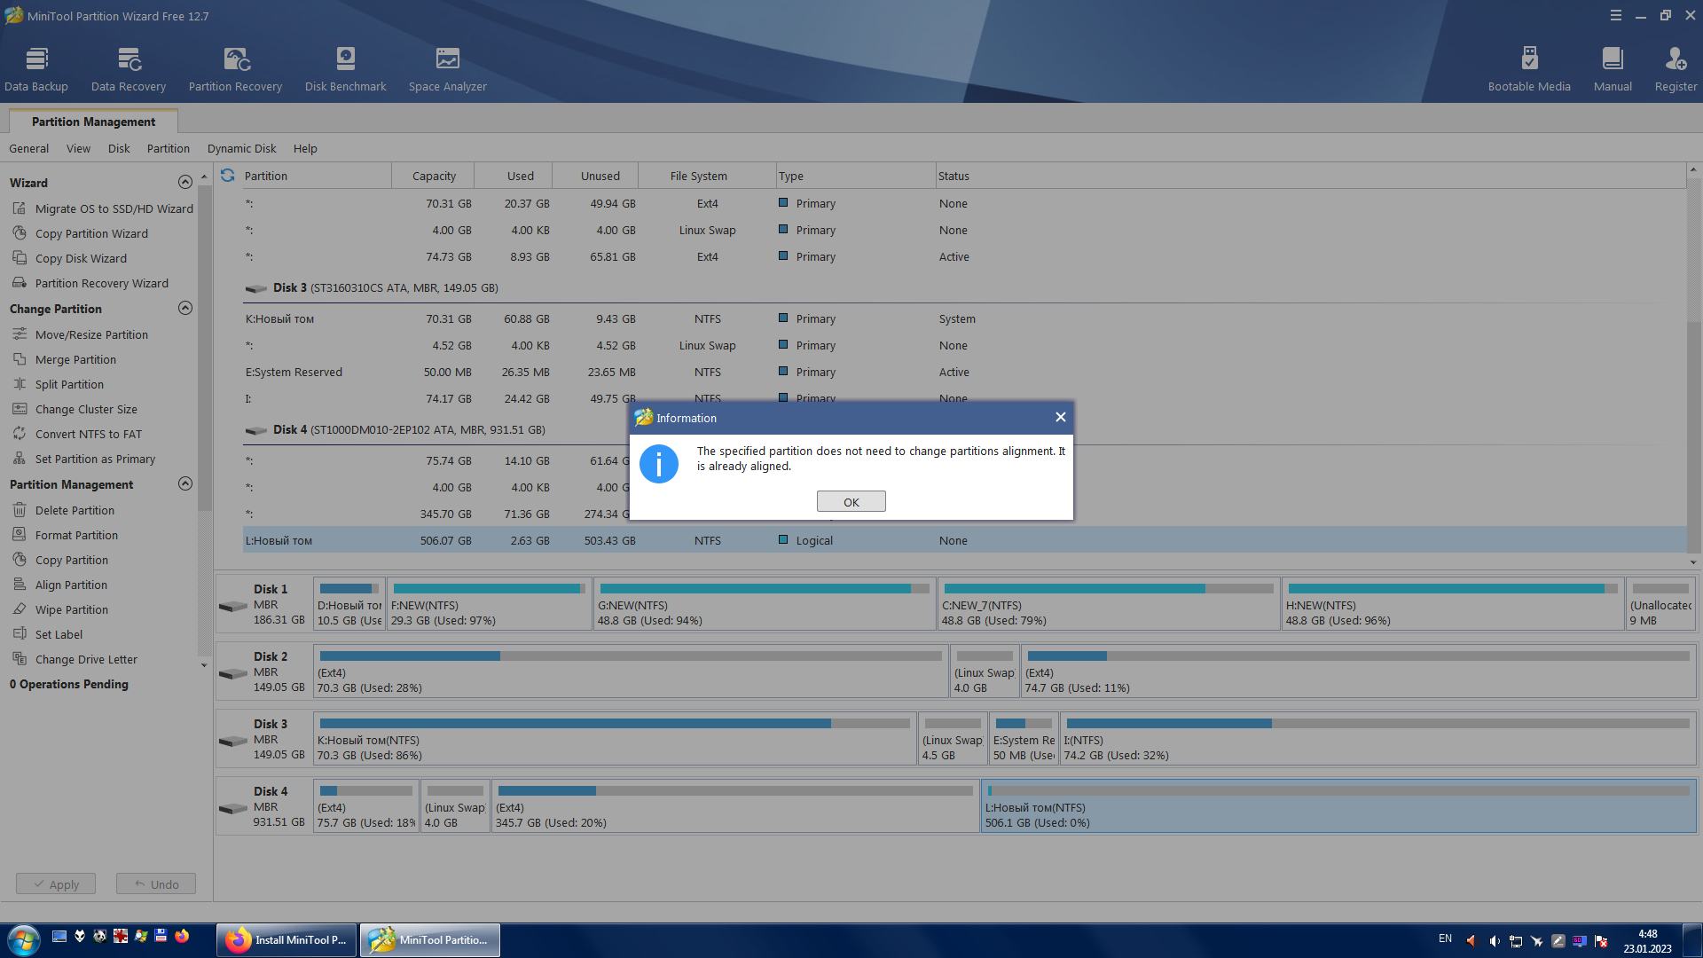Switch to Install MiniTool taskbar window
Image resolution: width=1703 pixels, height=958 pixels.
coord(286,940)
